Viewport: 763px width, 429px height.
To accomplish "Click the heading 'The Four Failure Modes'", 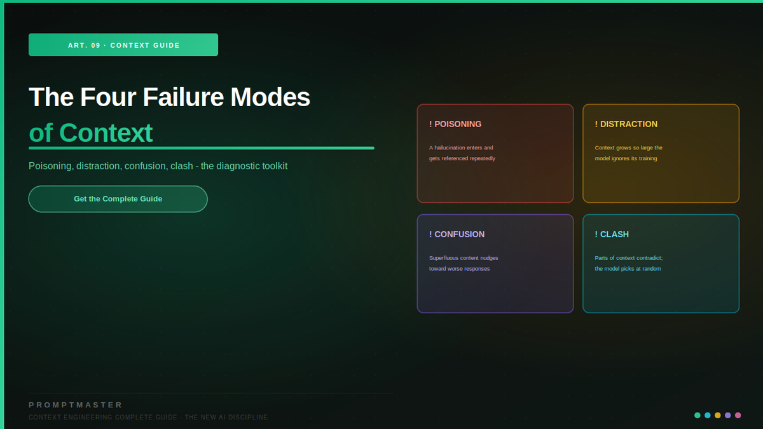I will (x=170, y=97).
